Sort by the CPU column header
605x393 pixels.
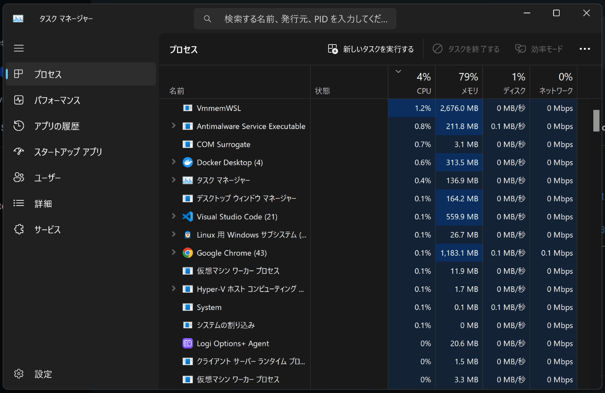click(x=412, y=82)
